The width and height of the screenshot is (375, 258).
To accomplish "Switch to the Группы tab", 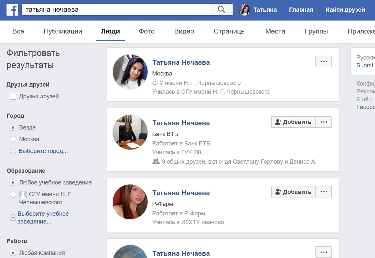I will [x=316, y=31].
